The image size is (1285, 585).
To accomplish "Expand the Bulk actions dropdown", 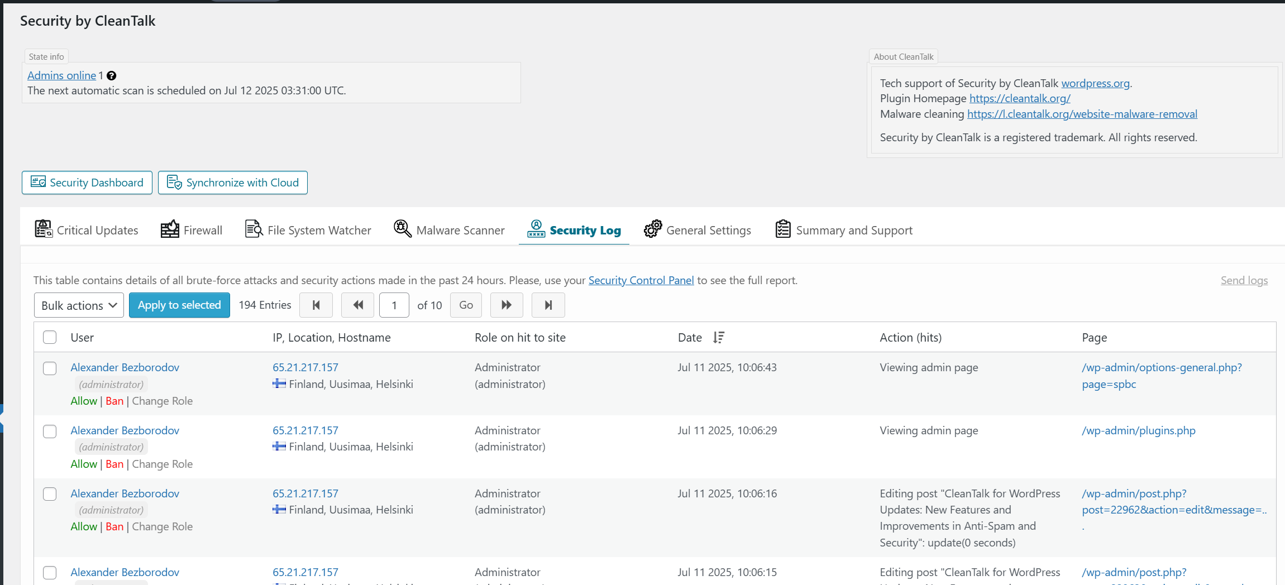I will (79, 305).
